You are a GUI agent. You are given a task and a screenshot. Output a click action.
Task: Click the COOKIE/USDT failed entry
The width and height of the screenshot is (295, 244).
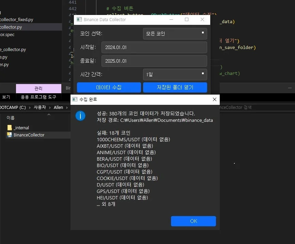(127, 178)
